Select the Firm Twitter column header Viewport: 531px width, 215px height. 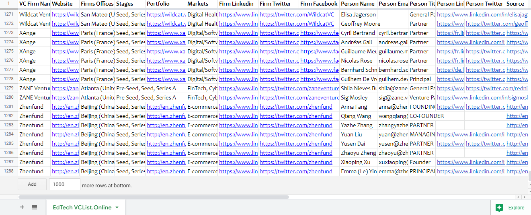click(x=279, y=4)
